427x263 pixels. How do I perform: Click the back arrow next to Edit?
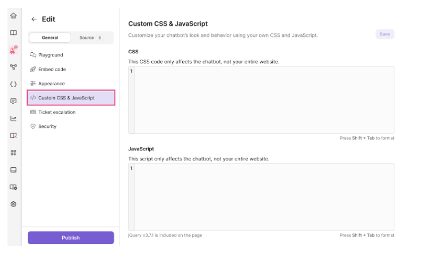34,19
